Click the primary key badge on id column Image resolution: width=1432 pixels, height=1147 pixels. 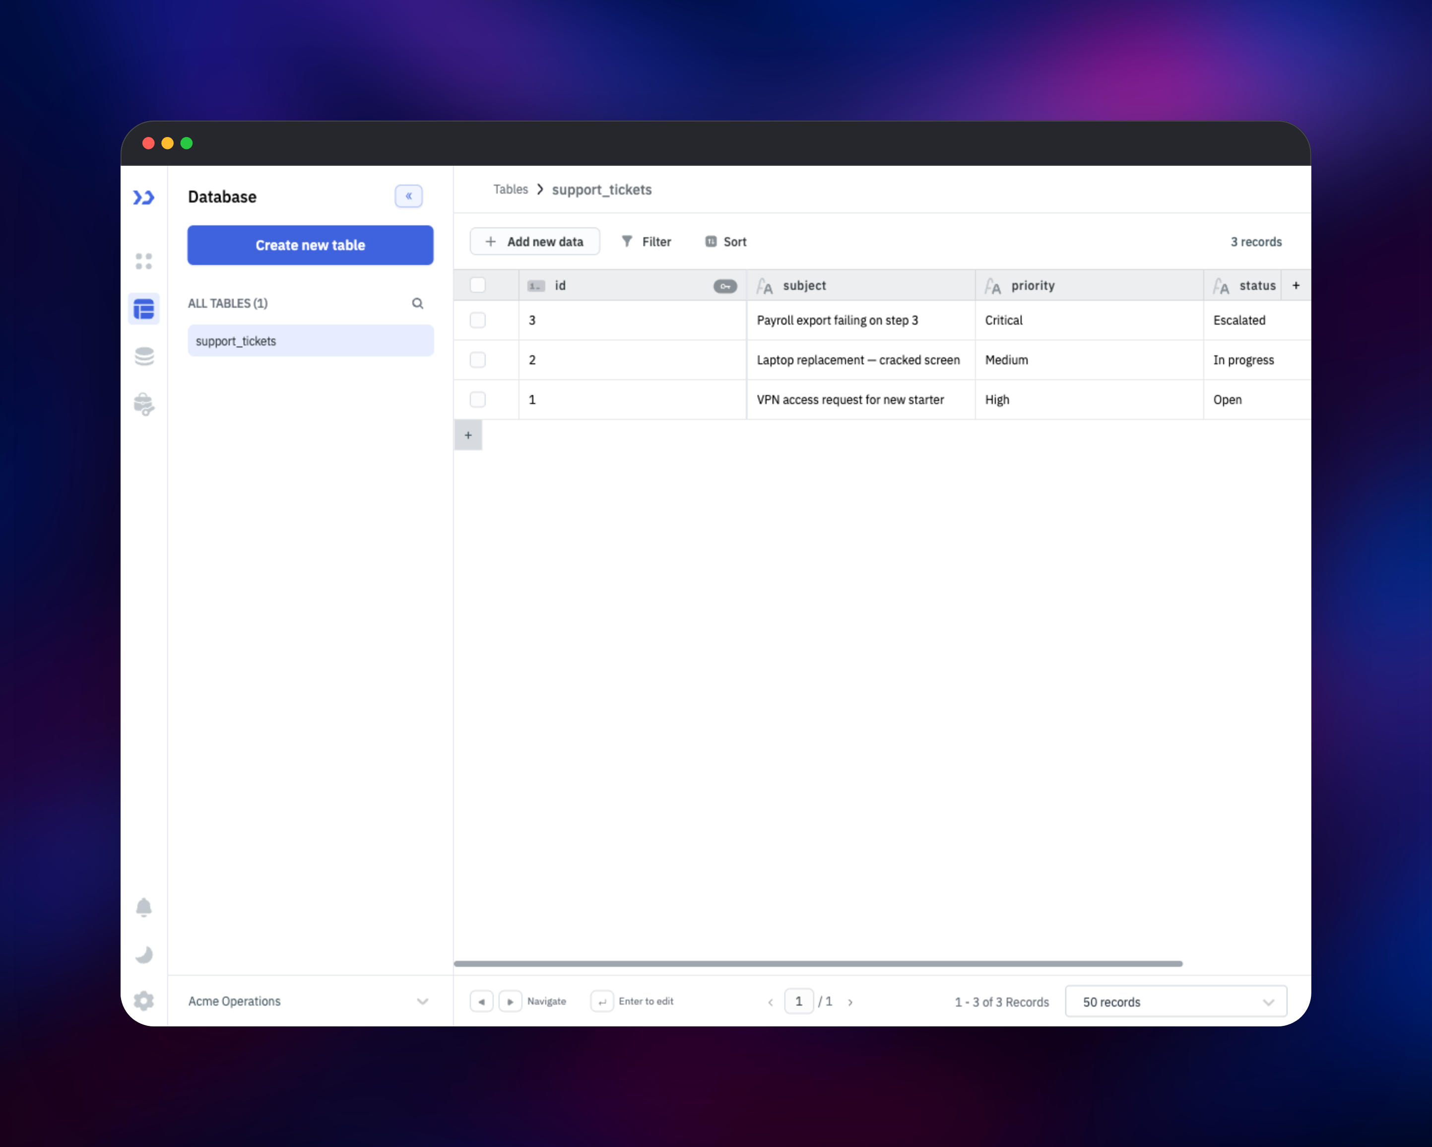click(724, 286)
